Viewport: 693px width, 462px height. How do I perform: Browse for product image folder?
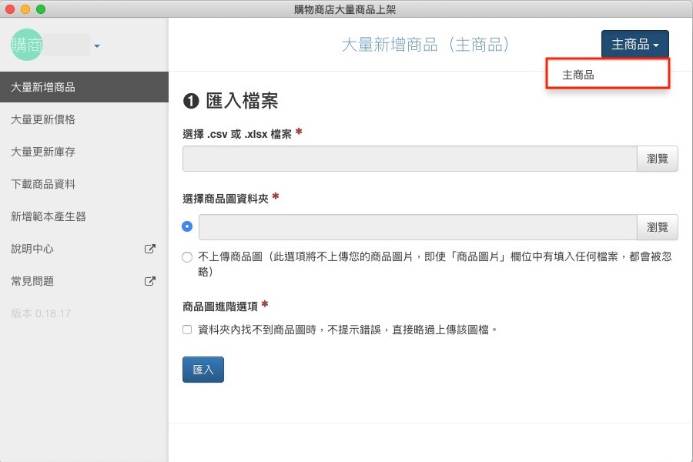pyautogui.click(x=658, y=227)
